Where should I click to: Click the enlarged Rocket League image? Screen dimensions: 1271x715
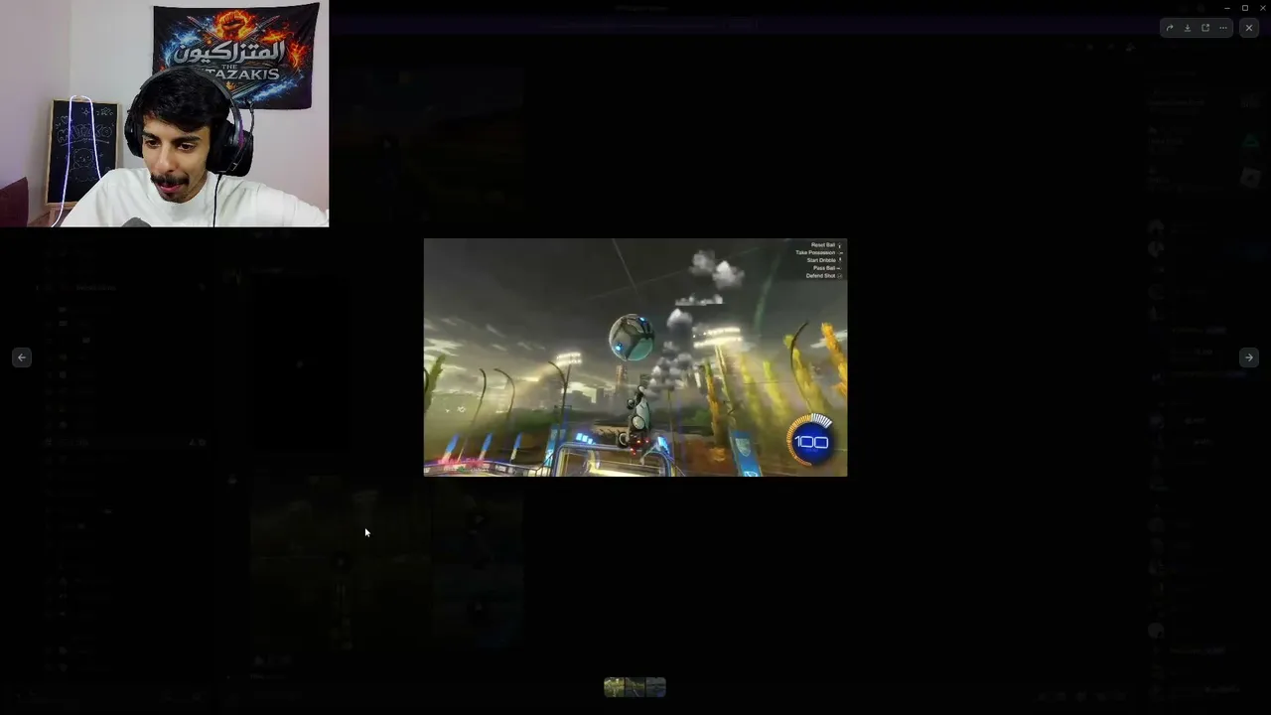(635, 357)
